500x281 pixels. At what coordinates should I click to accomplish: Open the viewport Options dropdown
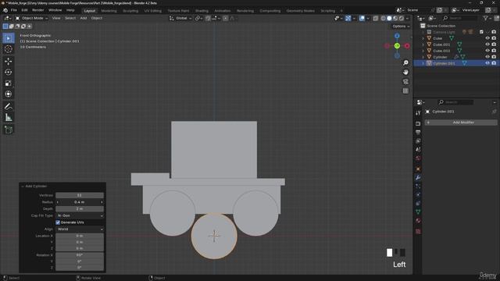pos(401,26)
